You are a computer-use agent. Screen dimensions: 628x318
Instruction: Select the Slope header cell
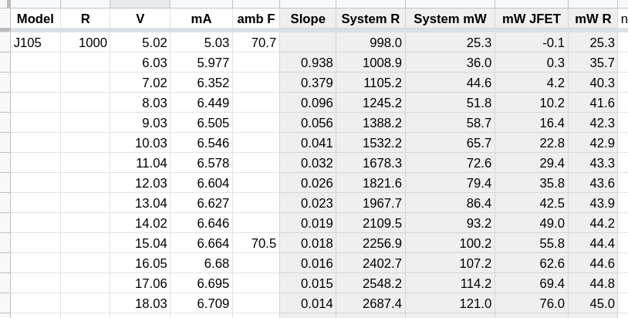(308, 19)
